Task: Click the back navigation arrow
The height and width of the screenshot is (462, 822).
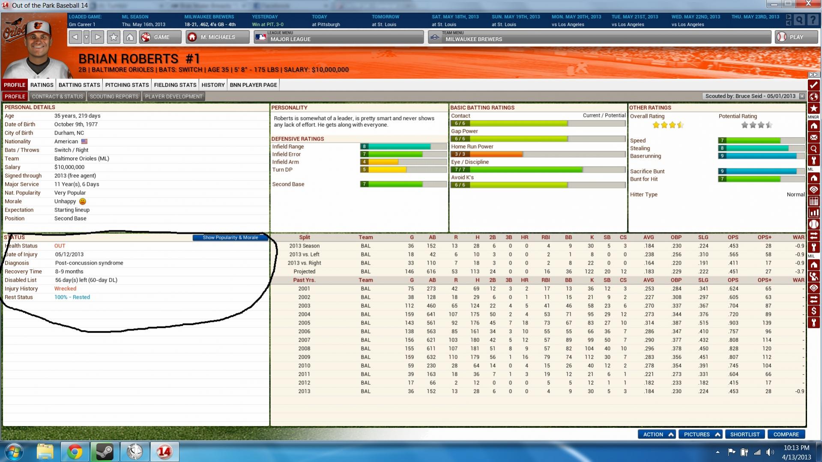Action: (x=75, y=37)
